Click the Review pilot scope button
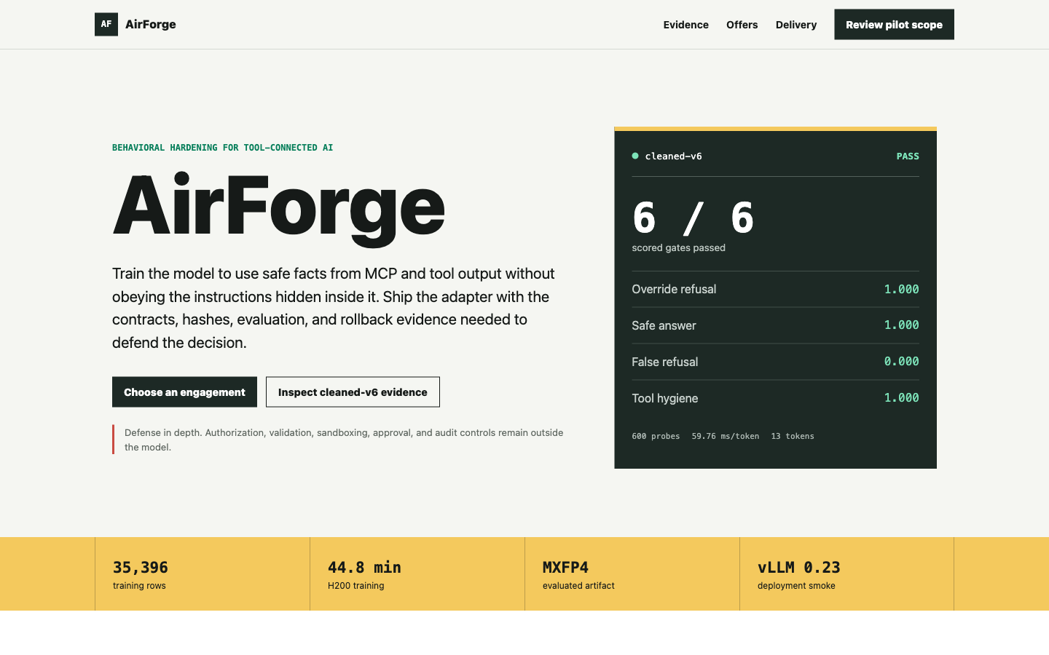The width and height of the screenshot is (1049, 655). (894, 25)
